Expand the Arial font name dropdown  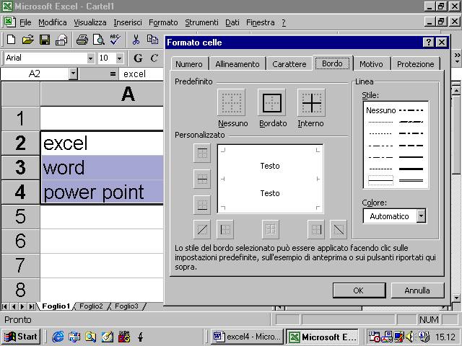pyautogui.click(x=91, y=58)
